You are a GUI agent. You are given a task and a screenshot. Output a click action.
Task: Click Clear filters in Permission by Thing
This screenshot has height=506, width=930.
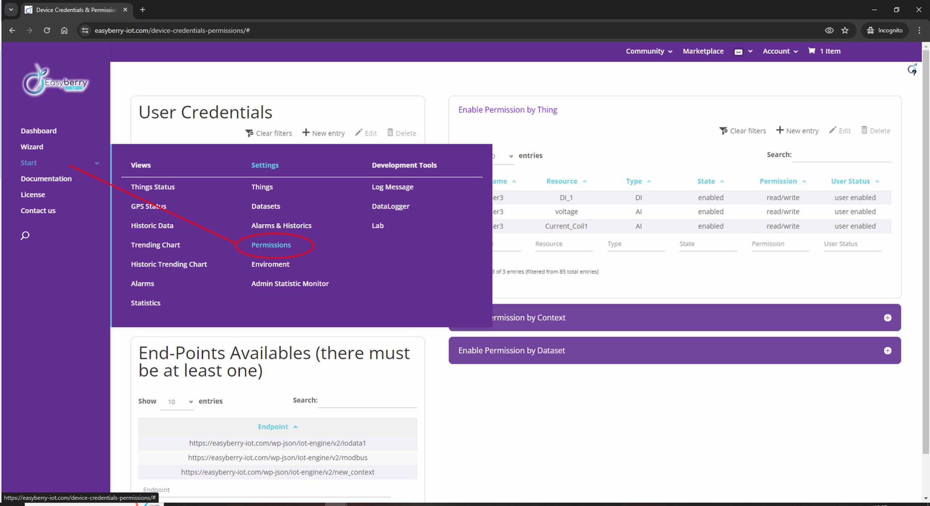pos(743,131)
